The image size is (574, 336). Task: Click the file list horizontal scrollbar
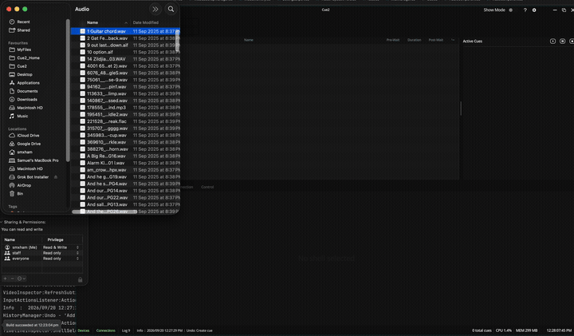104,211
